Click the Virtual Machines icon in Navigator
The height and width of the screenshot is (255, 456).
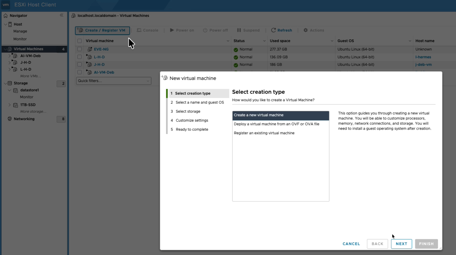(x=10, y=49)
